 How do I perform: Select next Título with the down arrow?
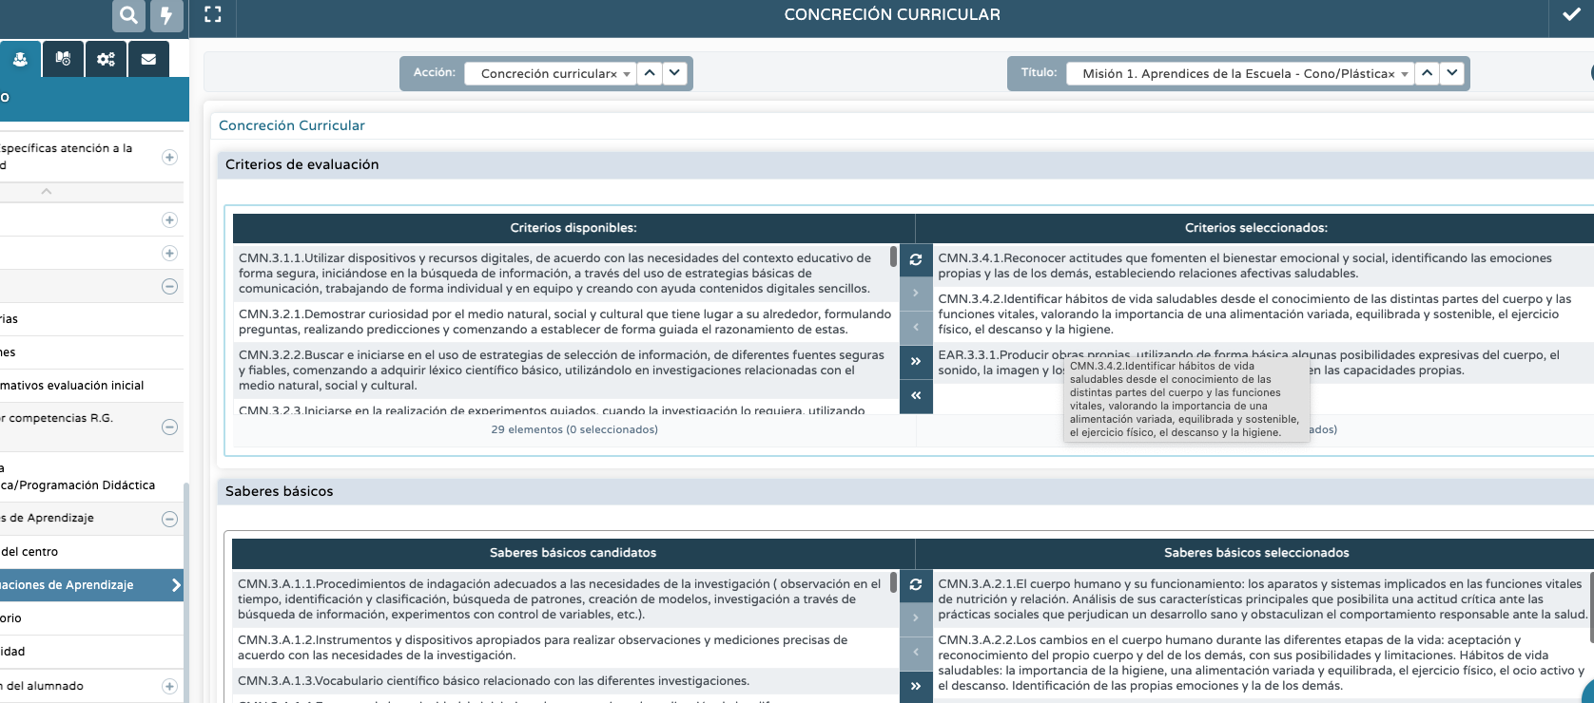click(x=1452, y=72)
